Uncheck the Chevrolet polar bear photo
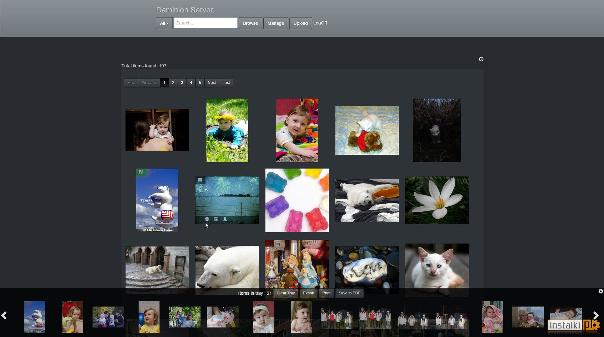This screenshot has width=604, height=337. (141, 172)
